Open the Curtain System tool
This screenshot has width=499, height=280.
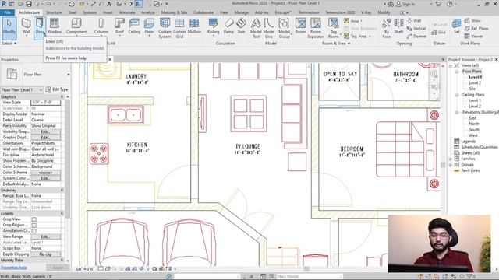click(165, 28)
